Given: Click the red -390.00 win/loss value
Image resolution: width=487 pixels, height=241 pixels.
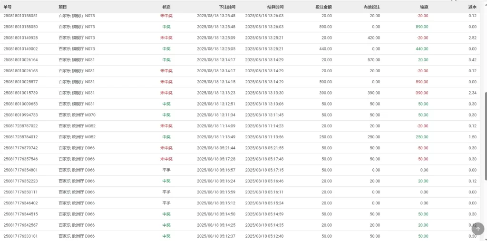Looking at the screenshot, I should [421, 93].
